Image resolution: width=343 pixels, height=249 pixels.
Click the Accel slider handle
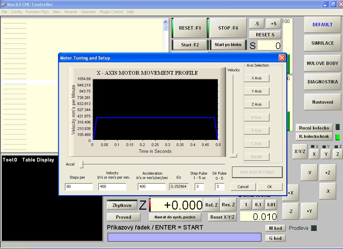click(x=81, y=164)
